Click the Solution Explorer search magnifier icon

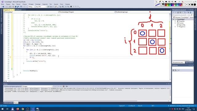point(191,15)
